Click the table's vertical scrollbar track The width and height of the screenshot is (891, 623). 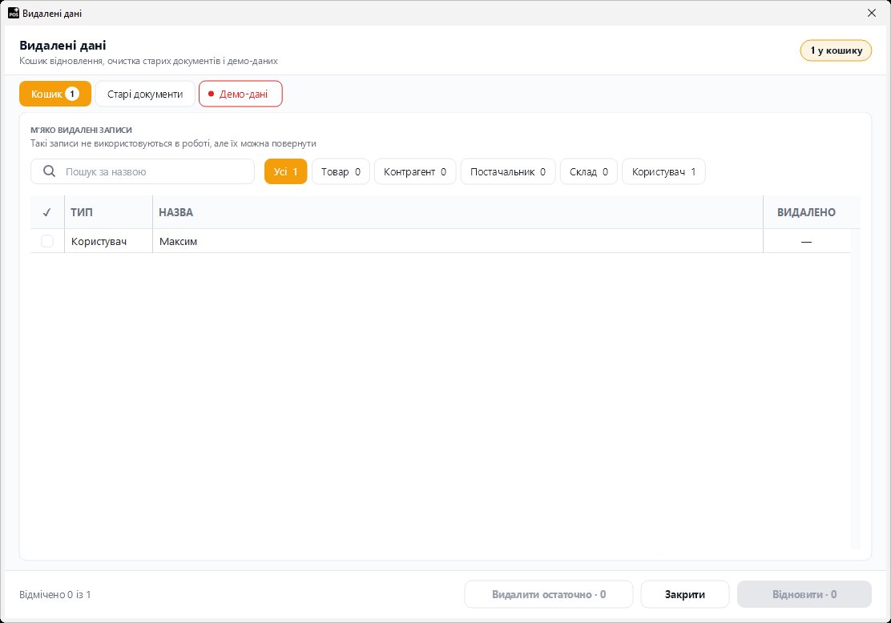856,389
